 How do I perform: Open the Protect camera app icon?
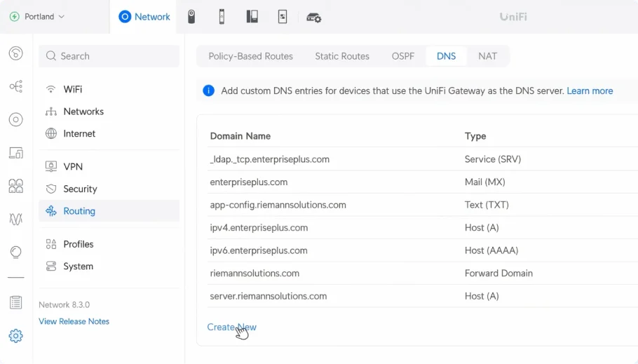(191, 17)
